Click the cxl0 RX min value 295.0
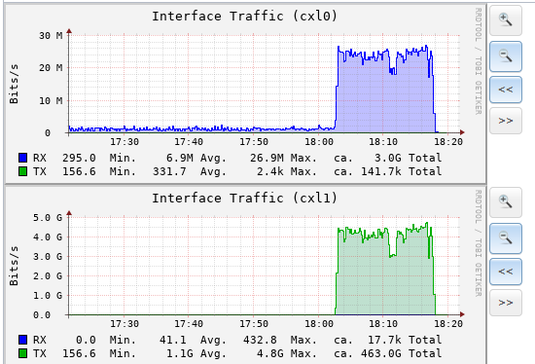This screenshot has width=535, height=364. (79, 158)
